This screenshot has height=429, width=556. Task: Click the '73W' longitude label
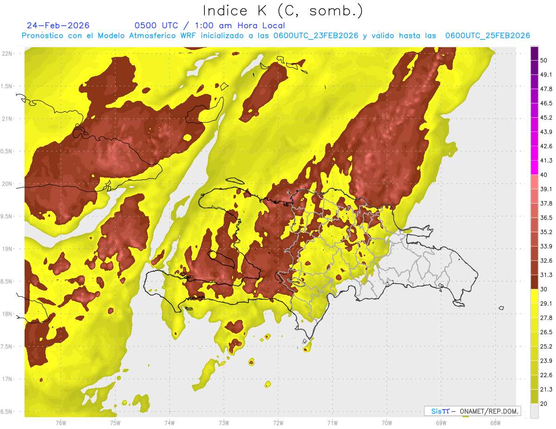click(223, 423)
